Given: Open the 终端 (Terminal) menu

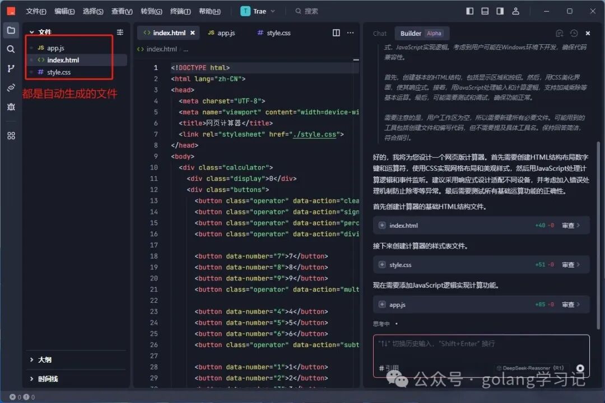Looking at the screenshot, I should [x=180, y=11].
